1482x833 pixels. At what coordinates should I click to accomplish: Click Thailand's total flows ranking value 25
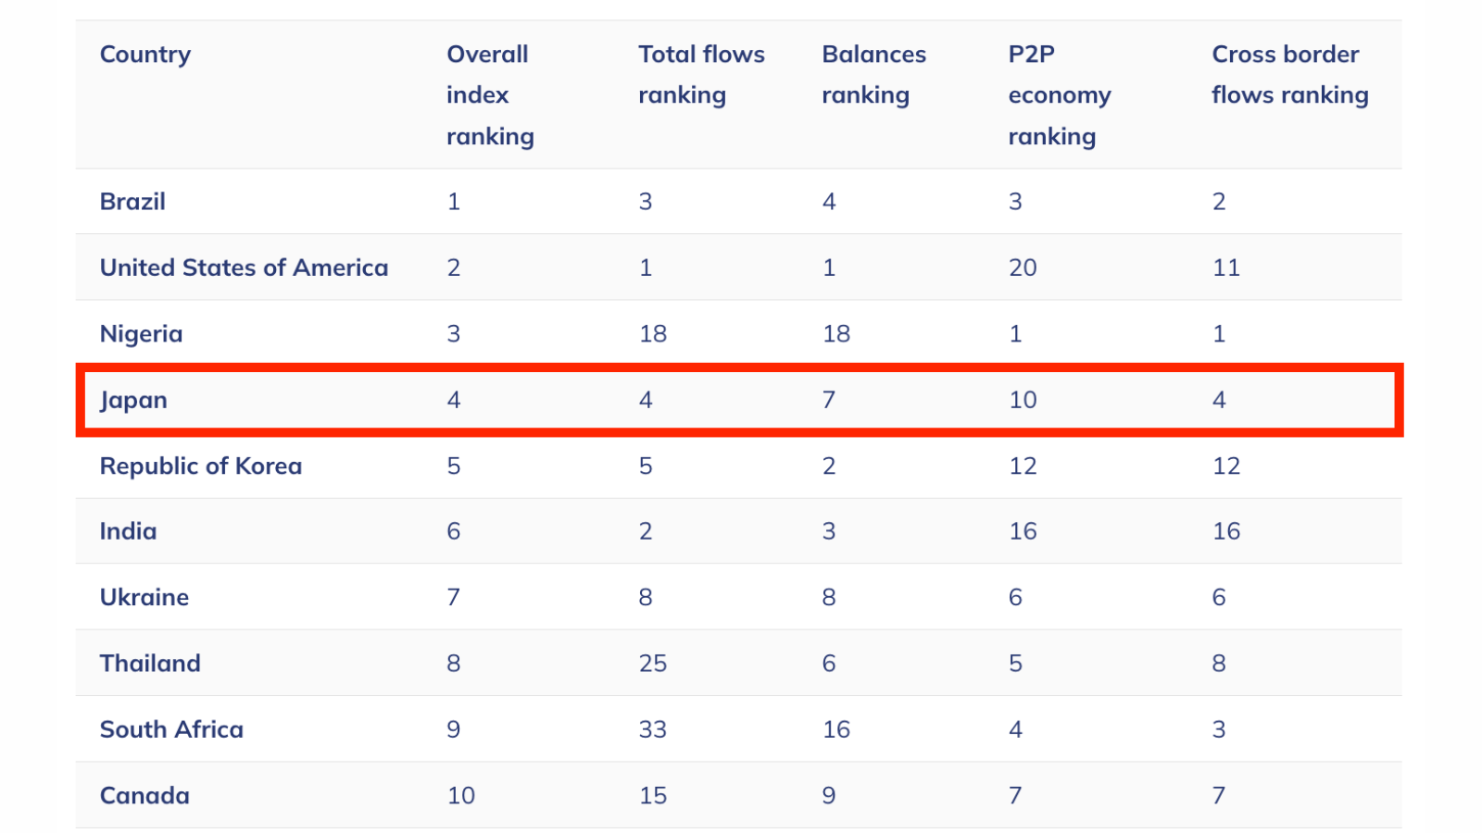(653, 664)
